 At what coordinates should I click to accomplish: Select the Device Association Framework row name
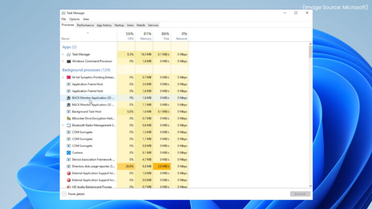(93, 160)
